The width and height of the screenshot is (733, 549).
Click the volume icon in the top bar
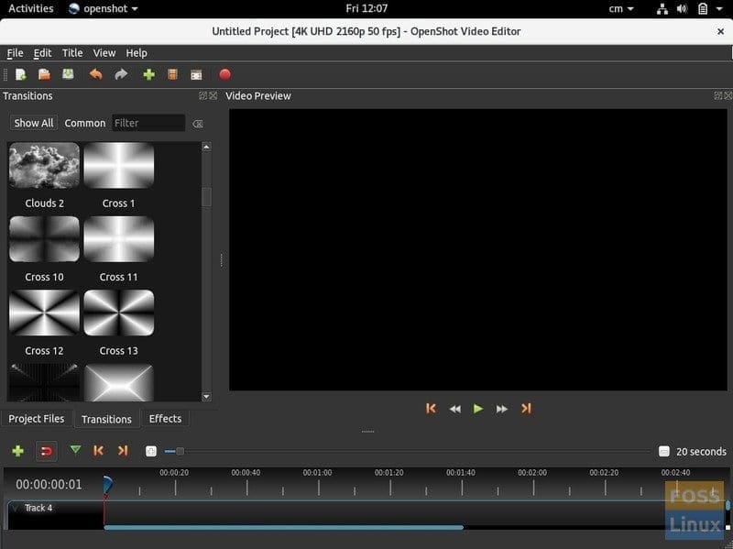click(682, 8)
